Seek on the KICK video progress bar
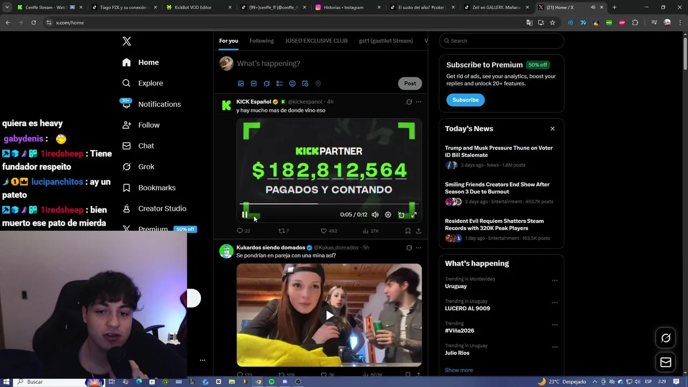This screenshot has width=688, height=387. [329, 204]
